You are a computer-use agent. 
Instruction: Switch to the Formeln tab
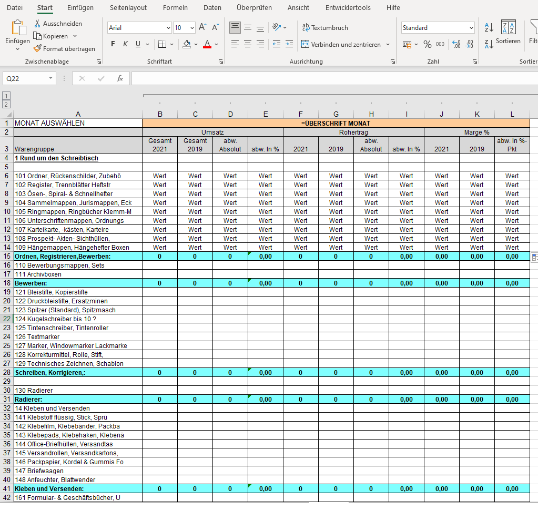pos(175,7)
